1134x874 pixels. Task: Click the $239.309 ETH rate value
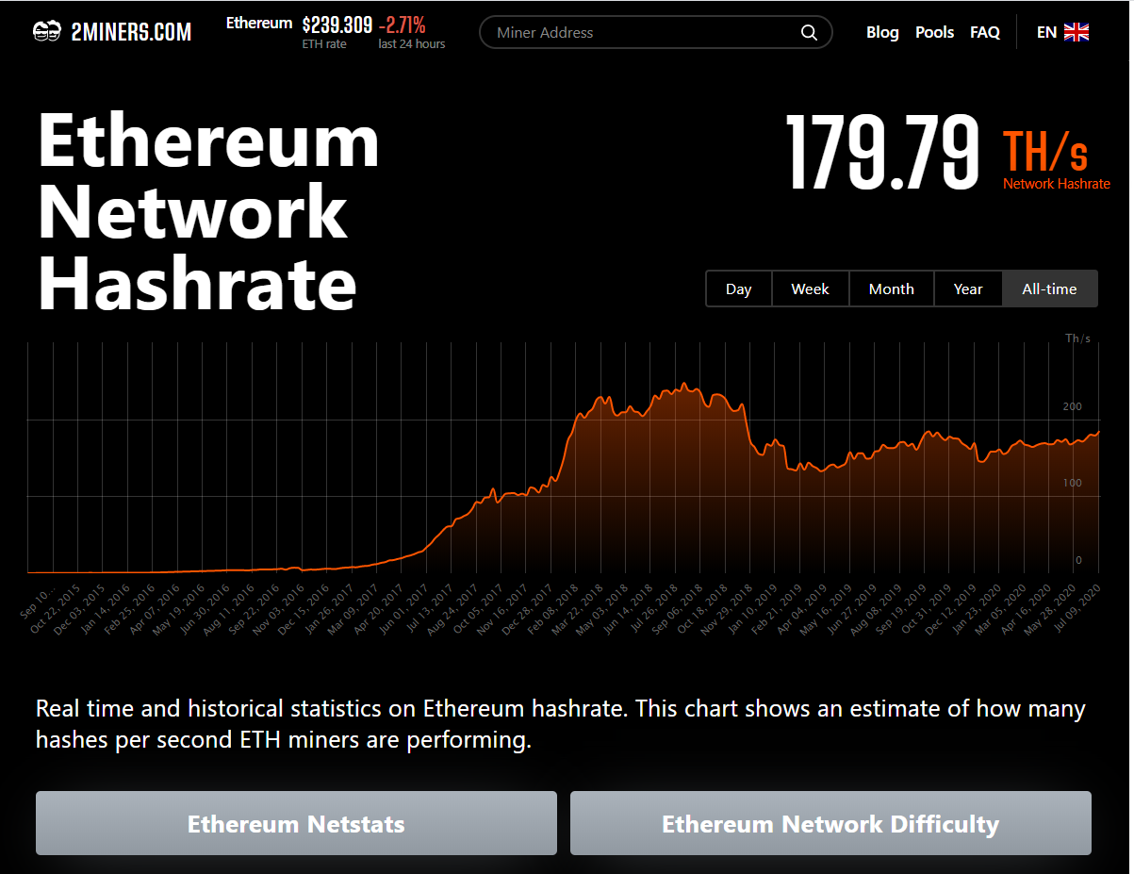pyautogui.click(x=337, y=25)
